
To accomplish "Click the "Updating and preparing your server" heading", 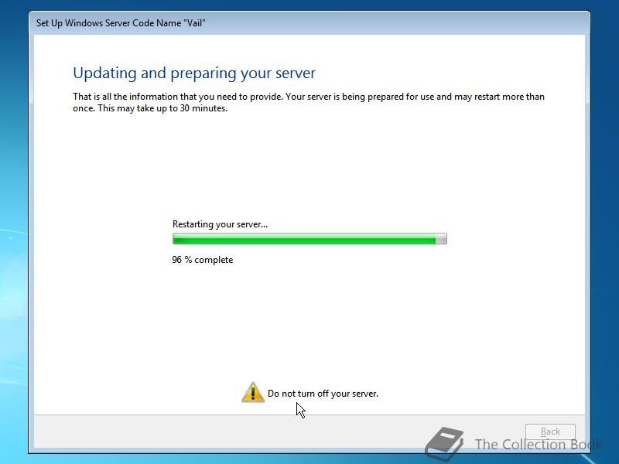I will tap(194, 73).
